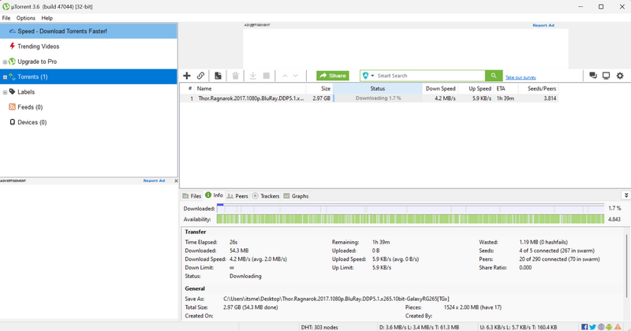Click Add Torrent from URL link icon
The image size is (631, 331).
pyautogui.click(x=201, y=76)
